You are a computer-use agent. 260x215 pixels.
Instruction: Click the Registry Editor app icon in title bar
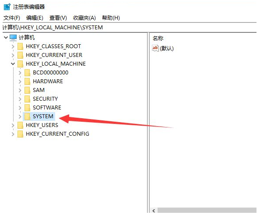pyautogui.click(x=7, y=7)
